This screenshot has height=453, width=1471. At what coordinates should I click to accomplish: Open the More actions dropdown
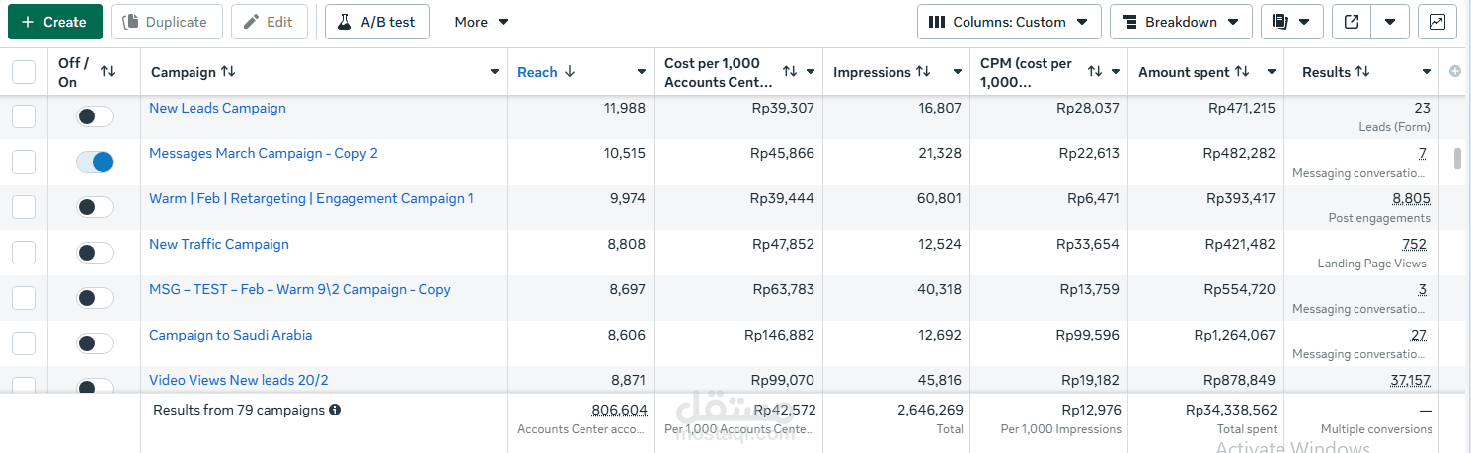click(482, 22)
